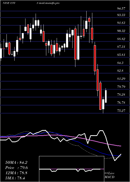
Task: Select the 93.33 price axis label
Action: pos(121,15)
